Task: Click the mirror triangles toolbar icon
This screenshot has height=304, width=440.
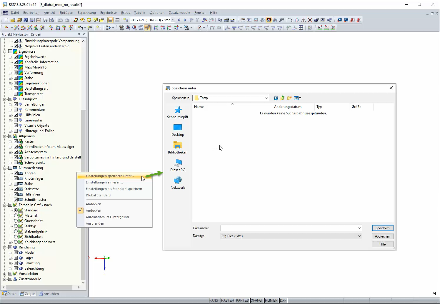Action: [304, 20]
